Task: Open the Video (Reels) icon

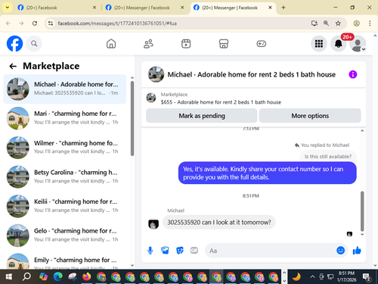Action: (186, 44)
